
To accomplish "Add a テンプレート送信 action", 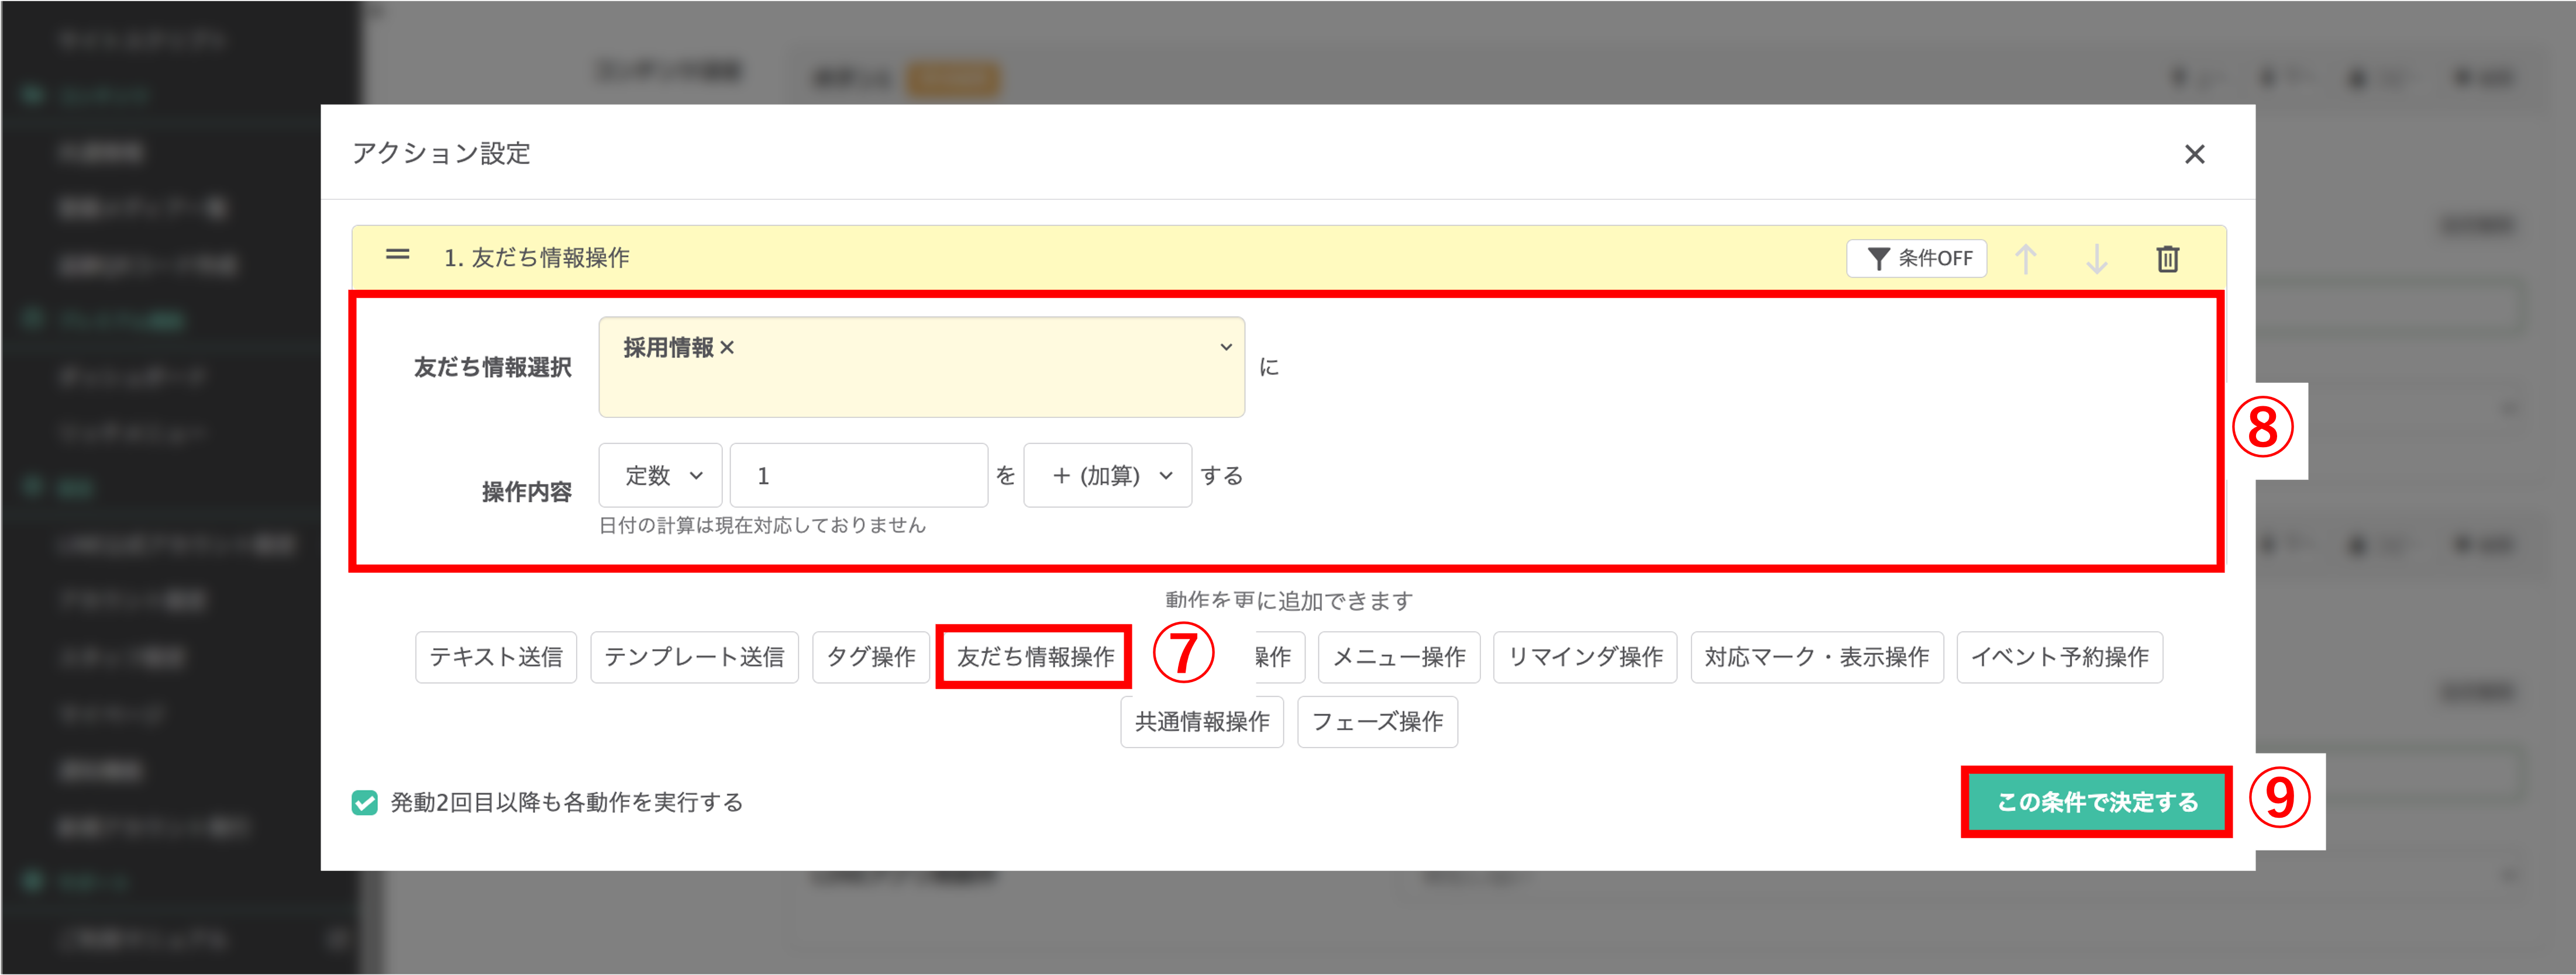I will (694, 658).
